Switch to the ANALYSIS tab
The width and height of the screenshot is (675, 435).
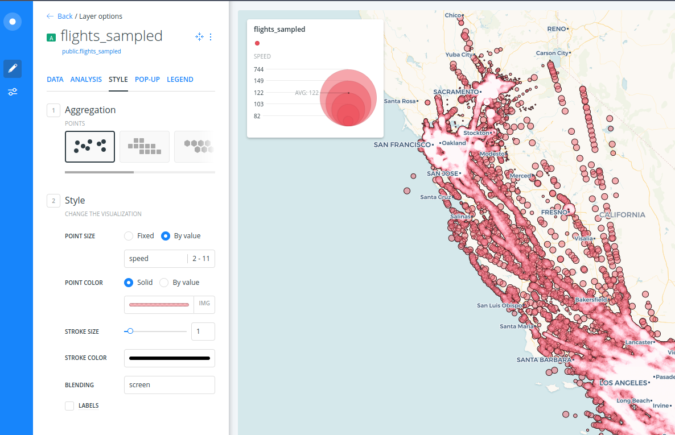pos(86,79)
